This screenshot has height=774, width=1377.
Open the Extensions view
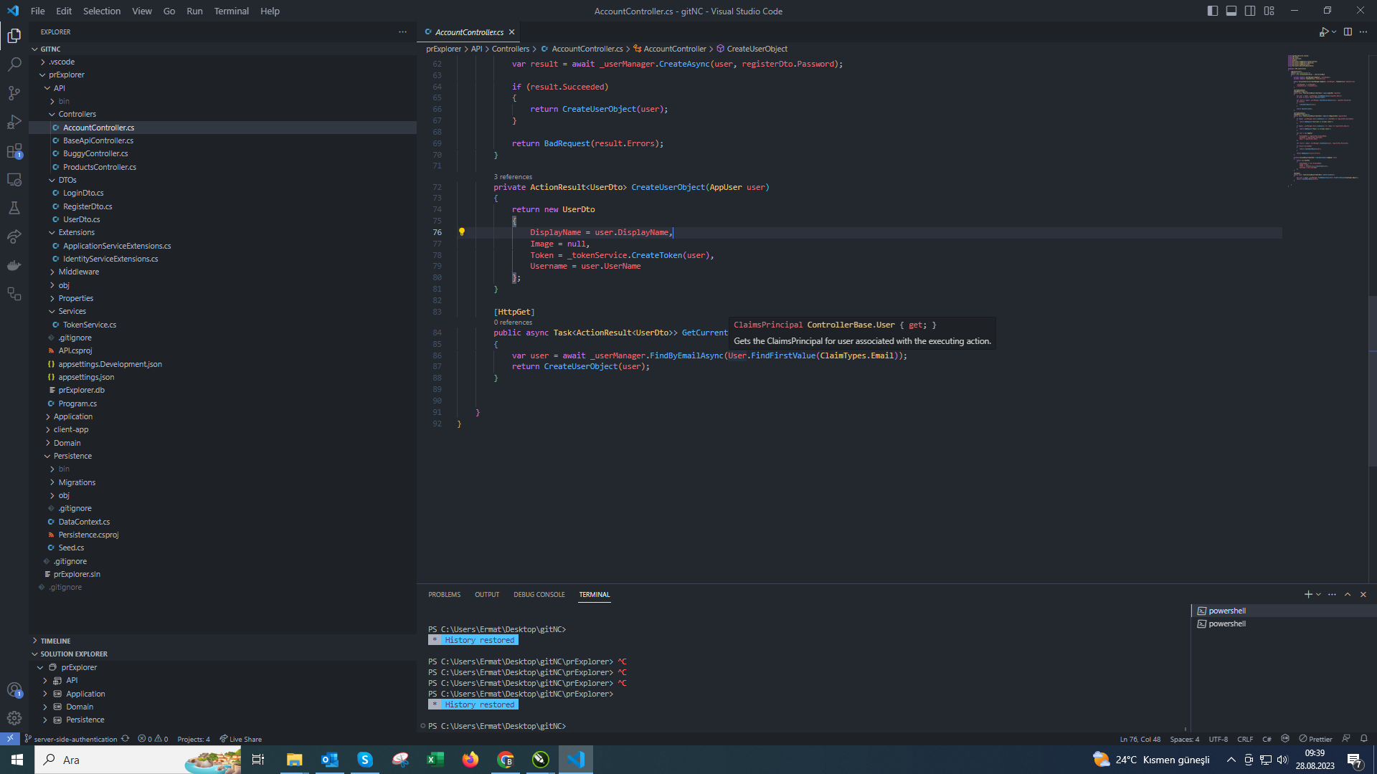tap(14, 150)
